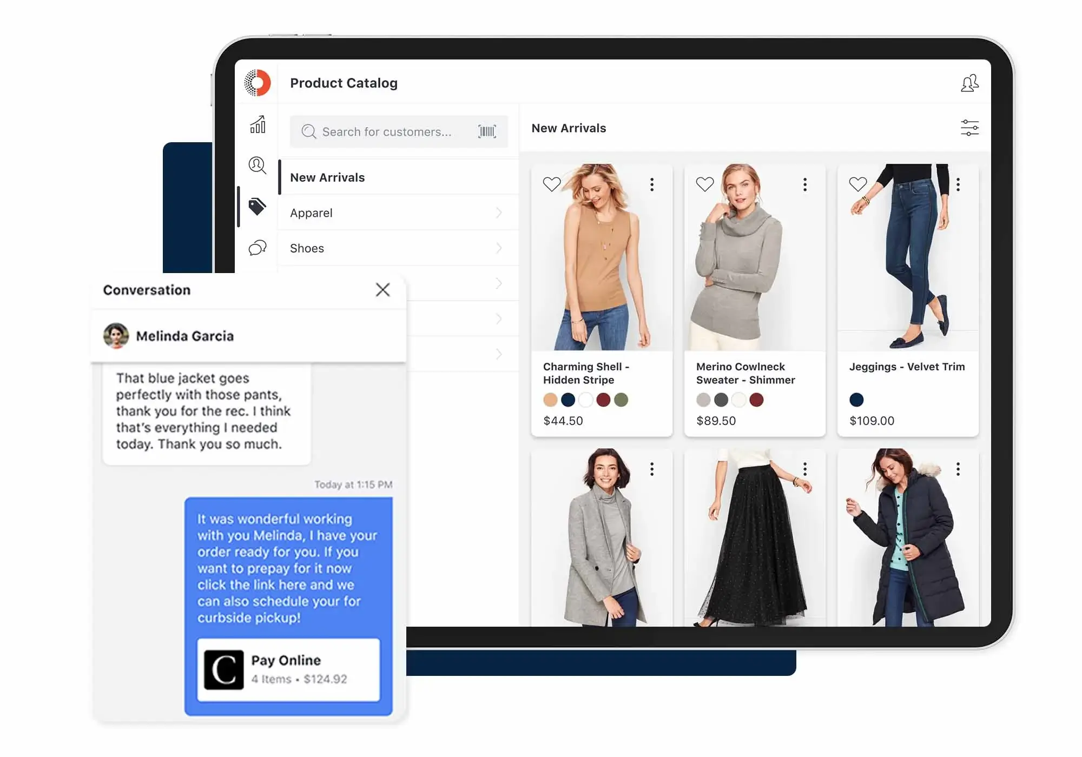This screenshot has height=757, width=1082.
Task: Select New Arrivals in category list
Action: (399, 177)
